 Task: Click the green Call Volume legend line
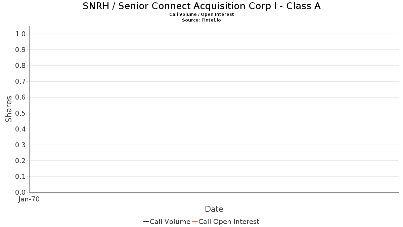(146, 222)
